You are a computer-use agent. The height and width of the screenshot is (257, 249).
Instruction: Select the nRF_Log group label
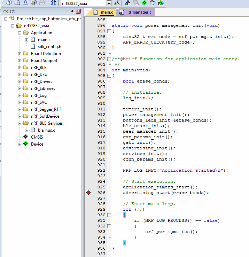coord(39,95)
